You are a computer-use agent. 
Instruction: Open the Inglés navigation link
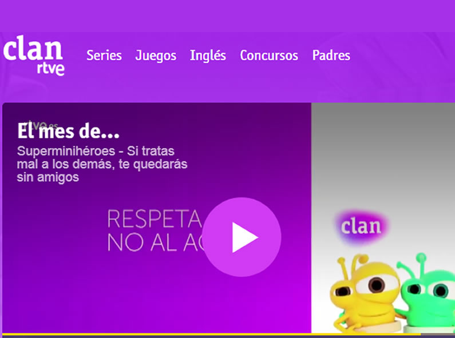pos(208,55)
